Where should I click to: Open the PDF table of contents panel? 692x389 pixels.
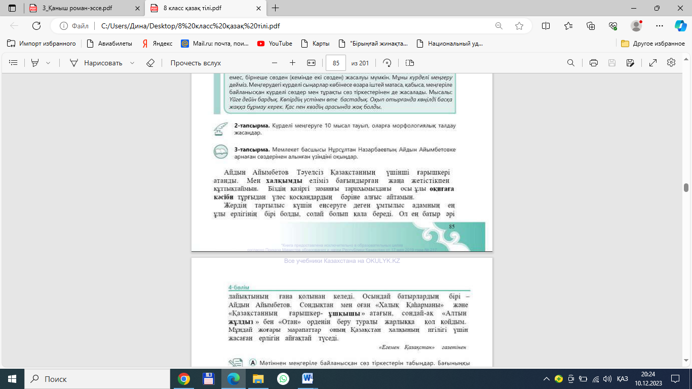pos(14,63)
